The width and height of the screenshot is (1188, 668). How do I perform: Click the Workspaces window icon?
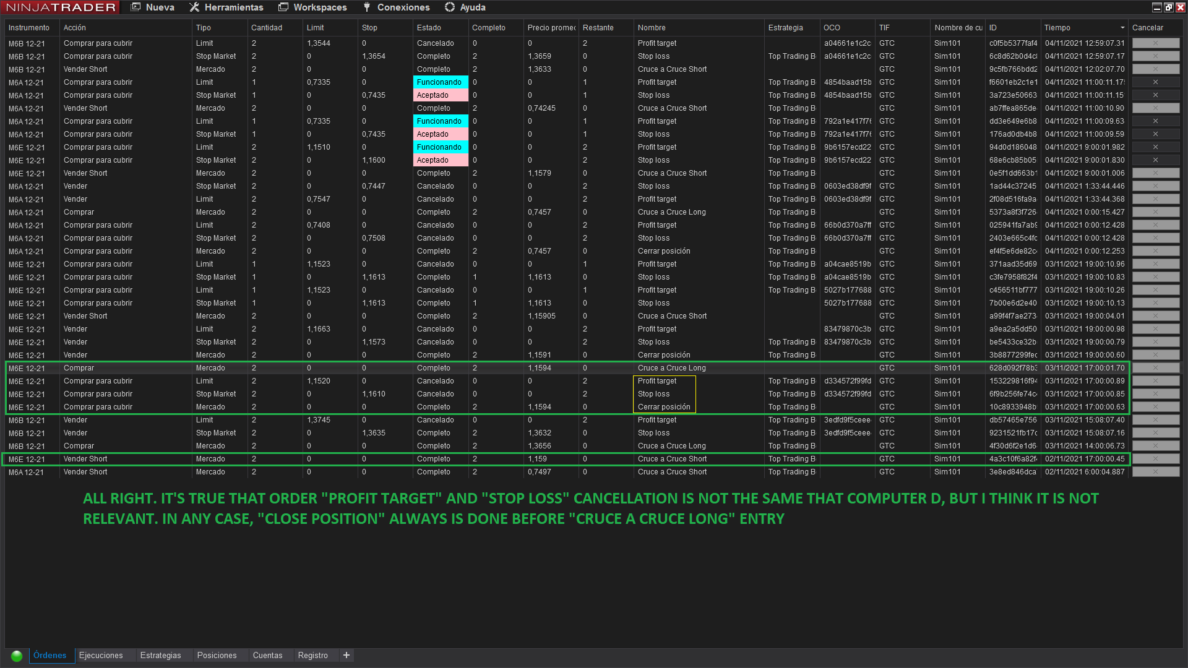tap(283, 7)
